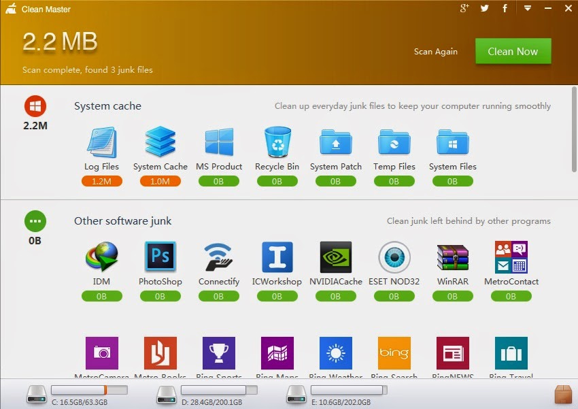Click the 0B badge under System Patch
This screenshot has height=409, width=578.
335,181
